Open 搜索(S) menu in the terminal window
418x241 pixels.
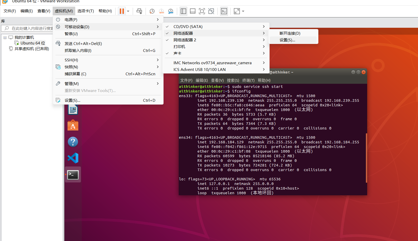click(233, 80)
